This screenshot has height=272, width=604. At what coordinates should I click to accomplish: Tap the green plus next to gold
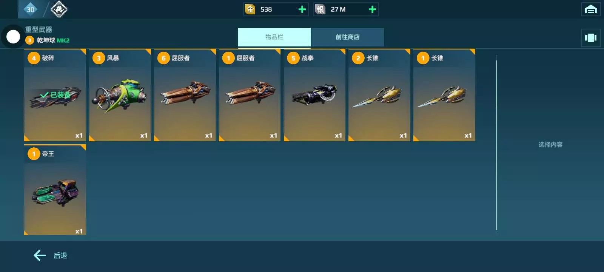point(302,9)
